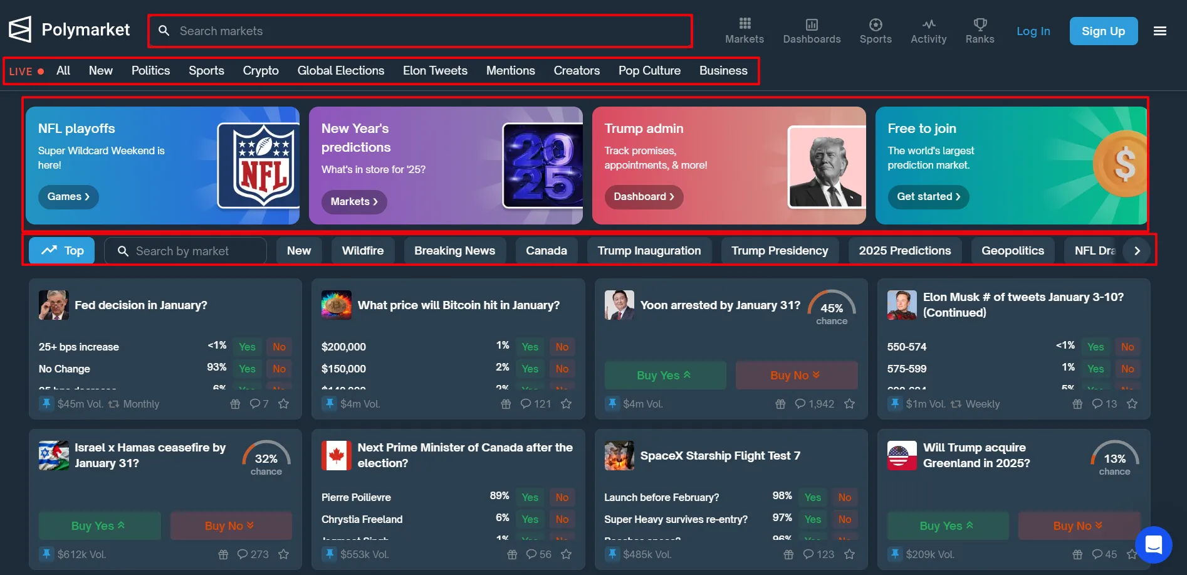Open the 45 comments on Trump Greenland card
The width and height of the screenshot is (1187, 575).
(x=1104, y=554)
